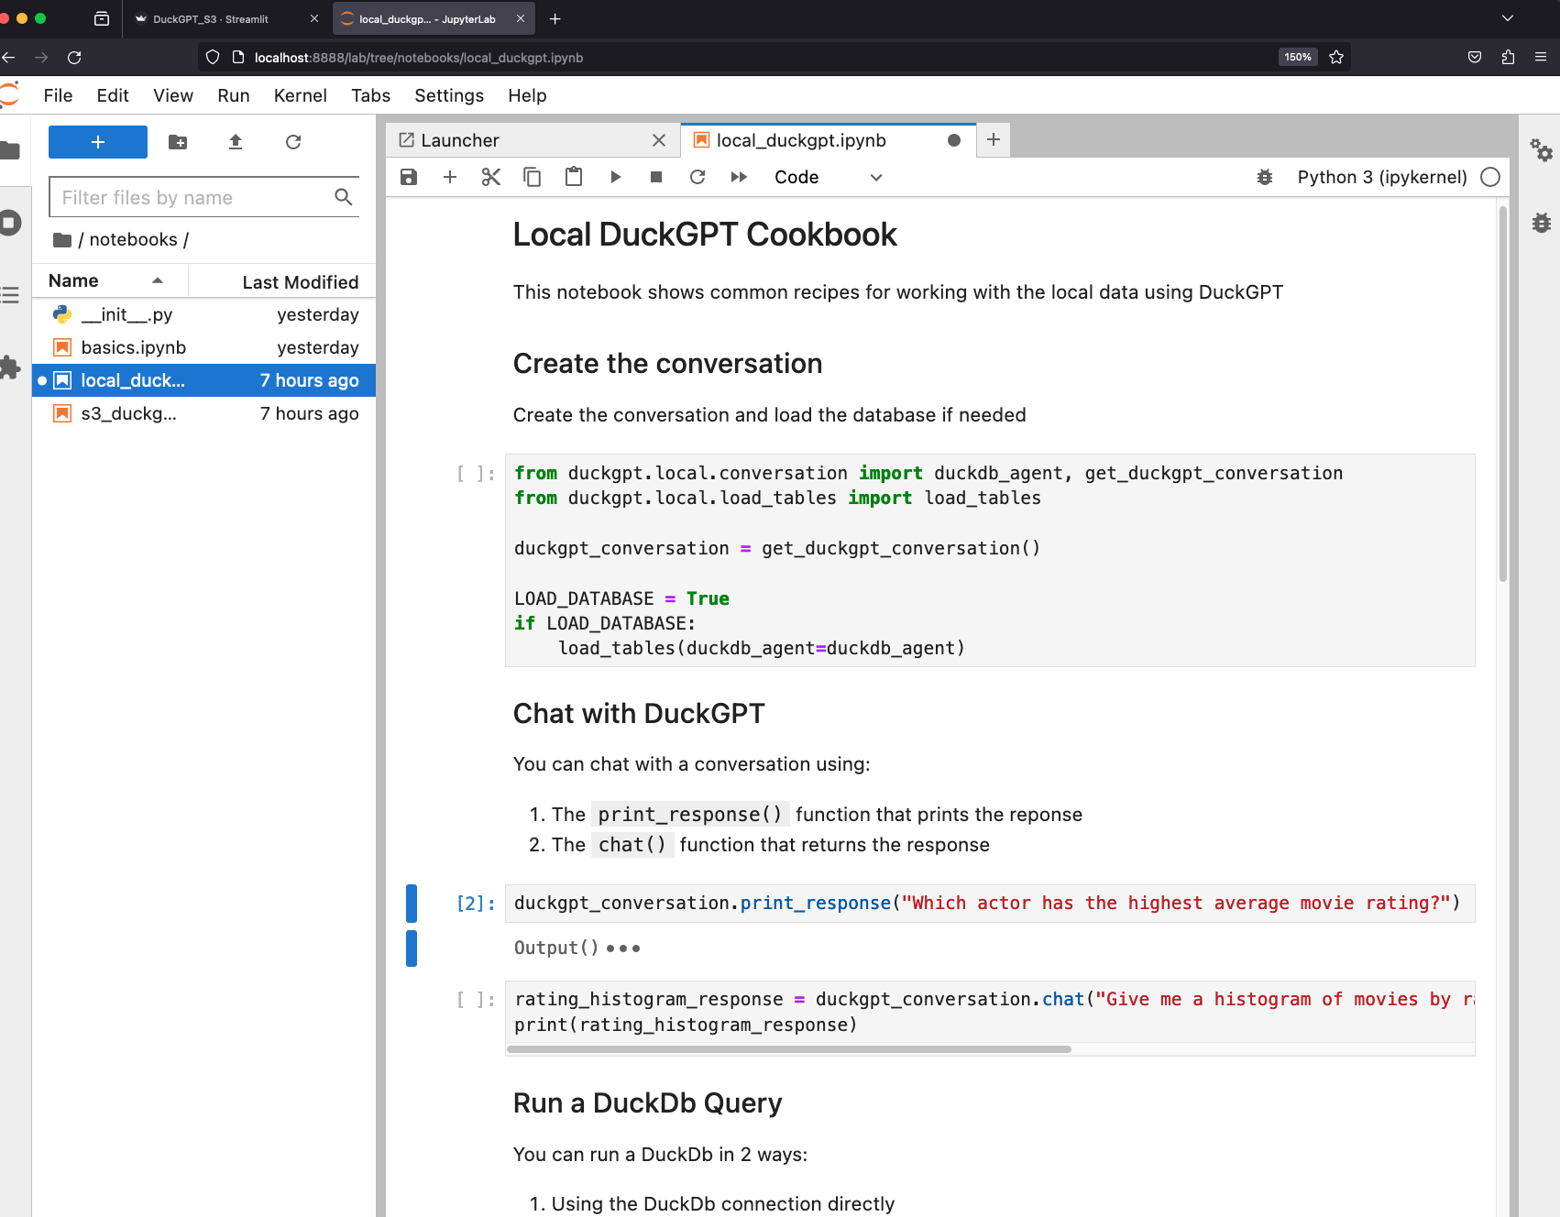Collapse cell 2 using blue bar
The image size is (1560, 1217).
(412, 904)
